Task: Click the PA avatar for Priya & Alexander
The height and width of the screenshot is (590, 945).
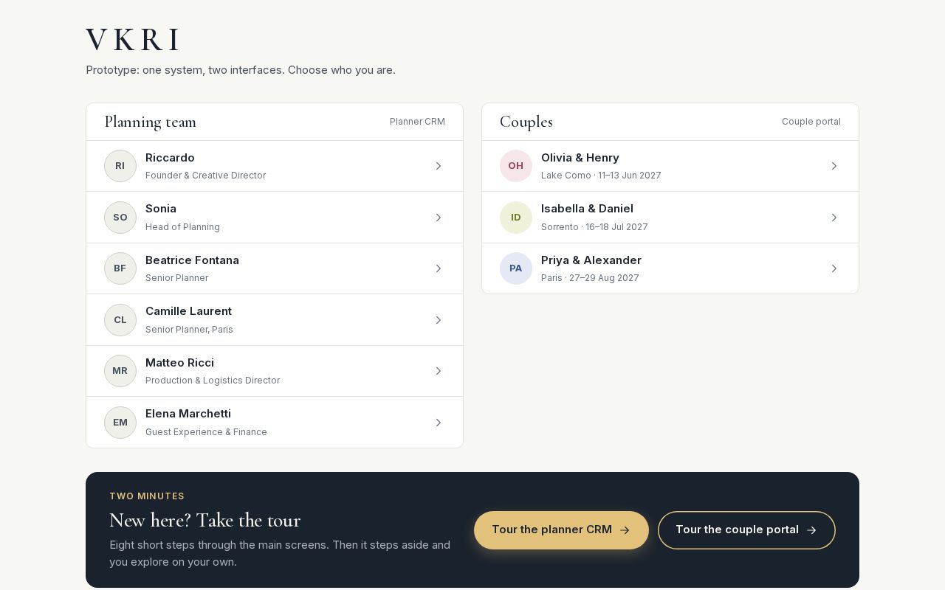Action: click(516, 268)
